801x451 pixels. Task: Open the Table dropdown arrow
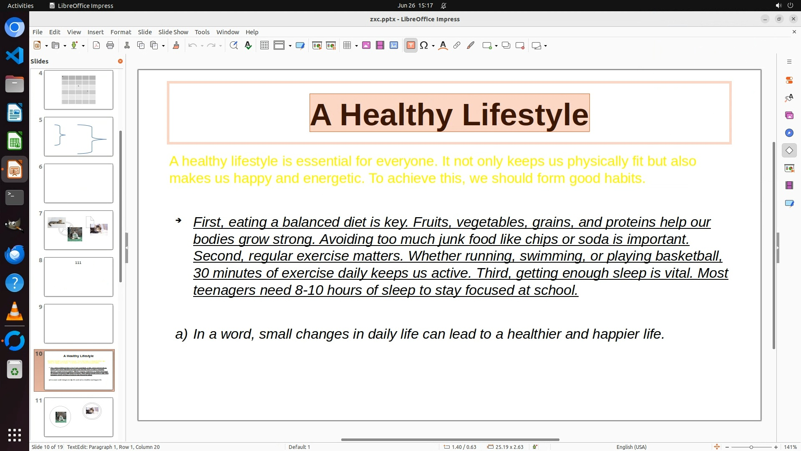coord(356,46)
